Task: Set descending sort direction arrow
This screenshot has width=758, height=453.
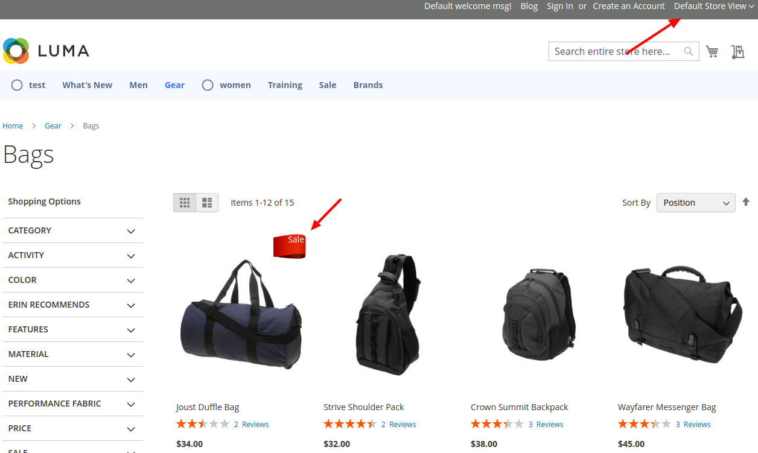Action: (x=746, y=202)
